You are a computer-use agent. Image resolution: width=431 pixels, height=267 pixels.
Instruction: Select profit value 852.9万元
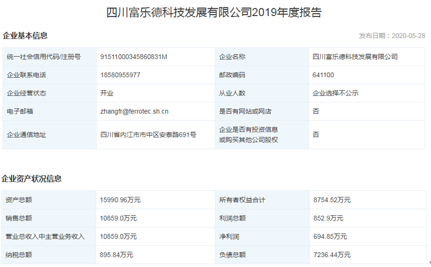tap(328, 218)
